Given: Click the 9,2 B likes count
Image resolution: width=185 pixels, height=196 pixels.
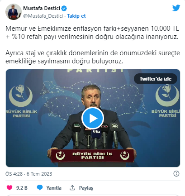Looking at the screenshot, I should [x=22, y=188].
